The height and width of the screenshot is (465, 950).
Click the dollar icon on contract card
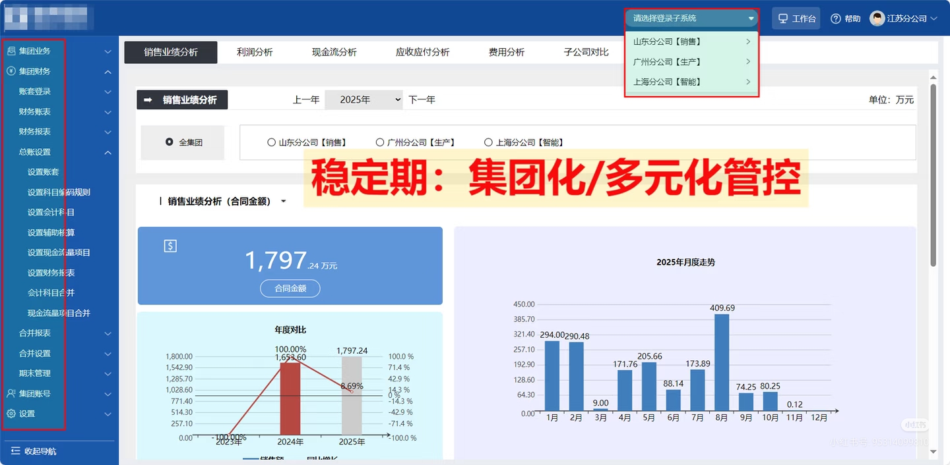pos(170,246)
